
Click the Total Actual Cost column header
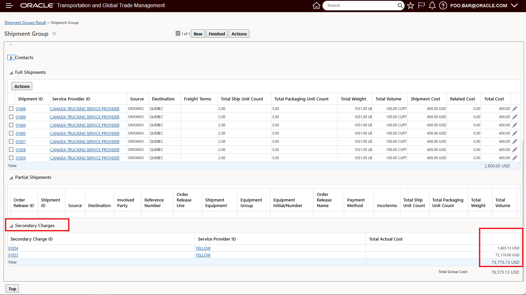386,239
